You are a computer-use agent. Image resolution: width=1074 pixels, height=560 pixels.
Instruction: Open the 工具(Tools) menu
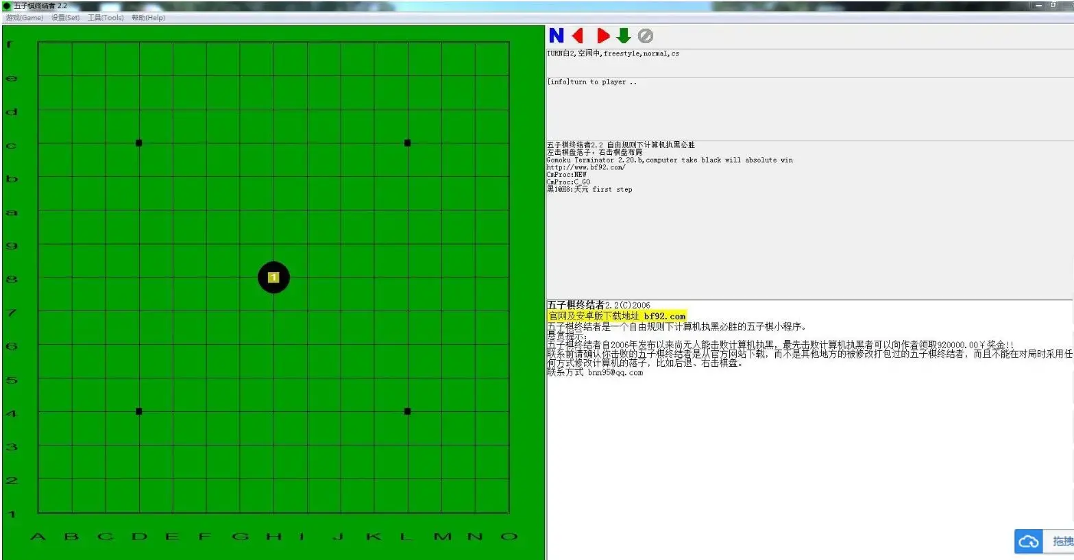point(106,18)
